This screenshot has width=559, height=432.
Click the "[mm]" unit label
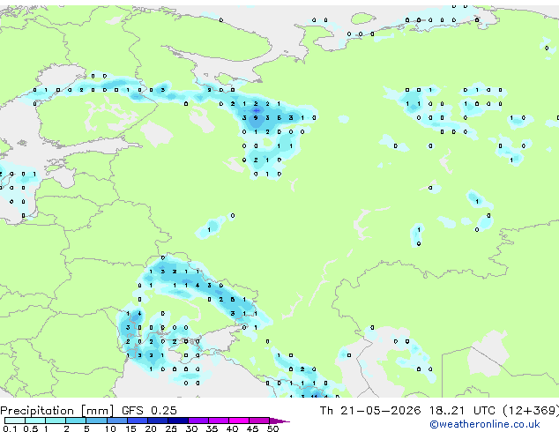tap(98, 411)
